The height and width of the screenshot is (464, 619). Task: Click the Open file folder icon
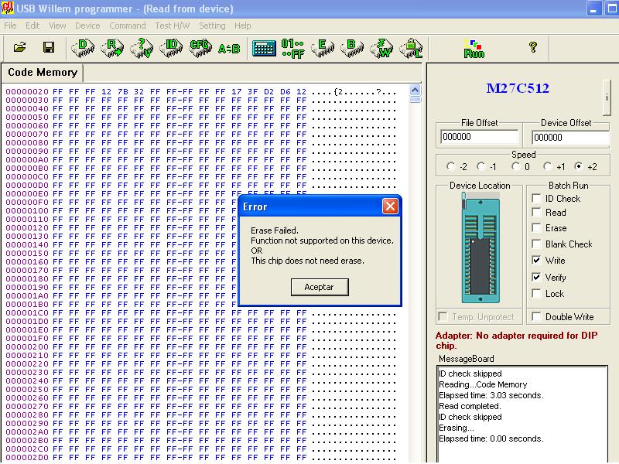point(20,48)
